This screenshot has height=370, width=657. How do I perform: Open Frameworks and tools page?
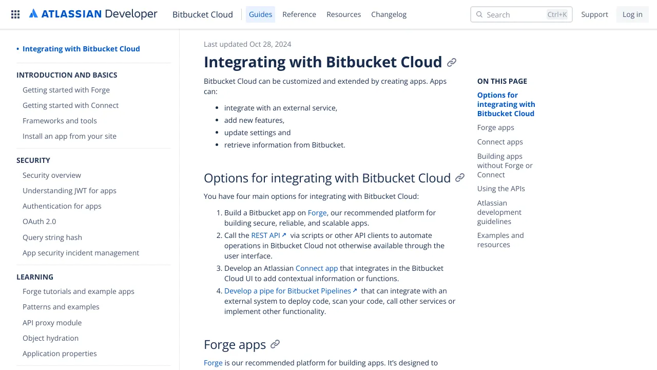point(60,121)
